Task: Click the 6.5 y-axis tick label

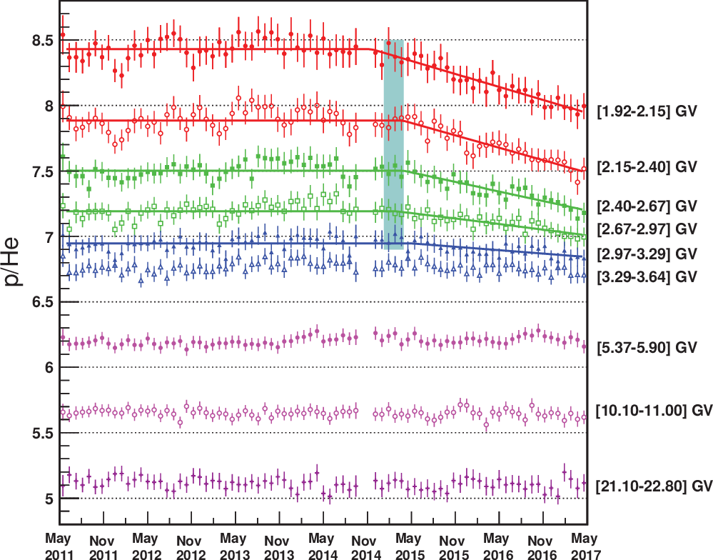Action: 42,302
